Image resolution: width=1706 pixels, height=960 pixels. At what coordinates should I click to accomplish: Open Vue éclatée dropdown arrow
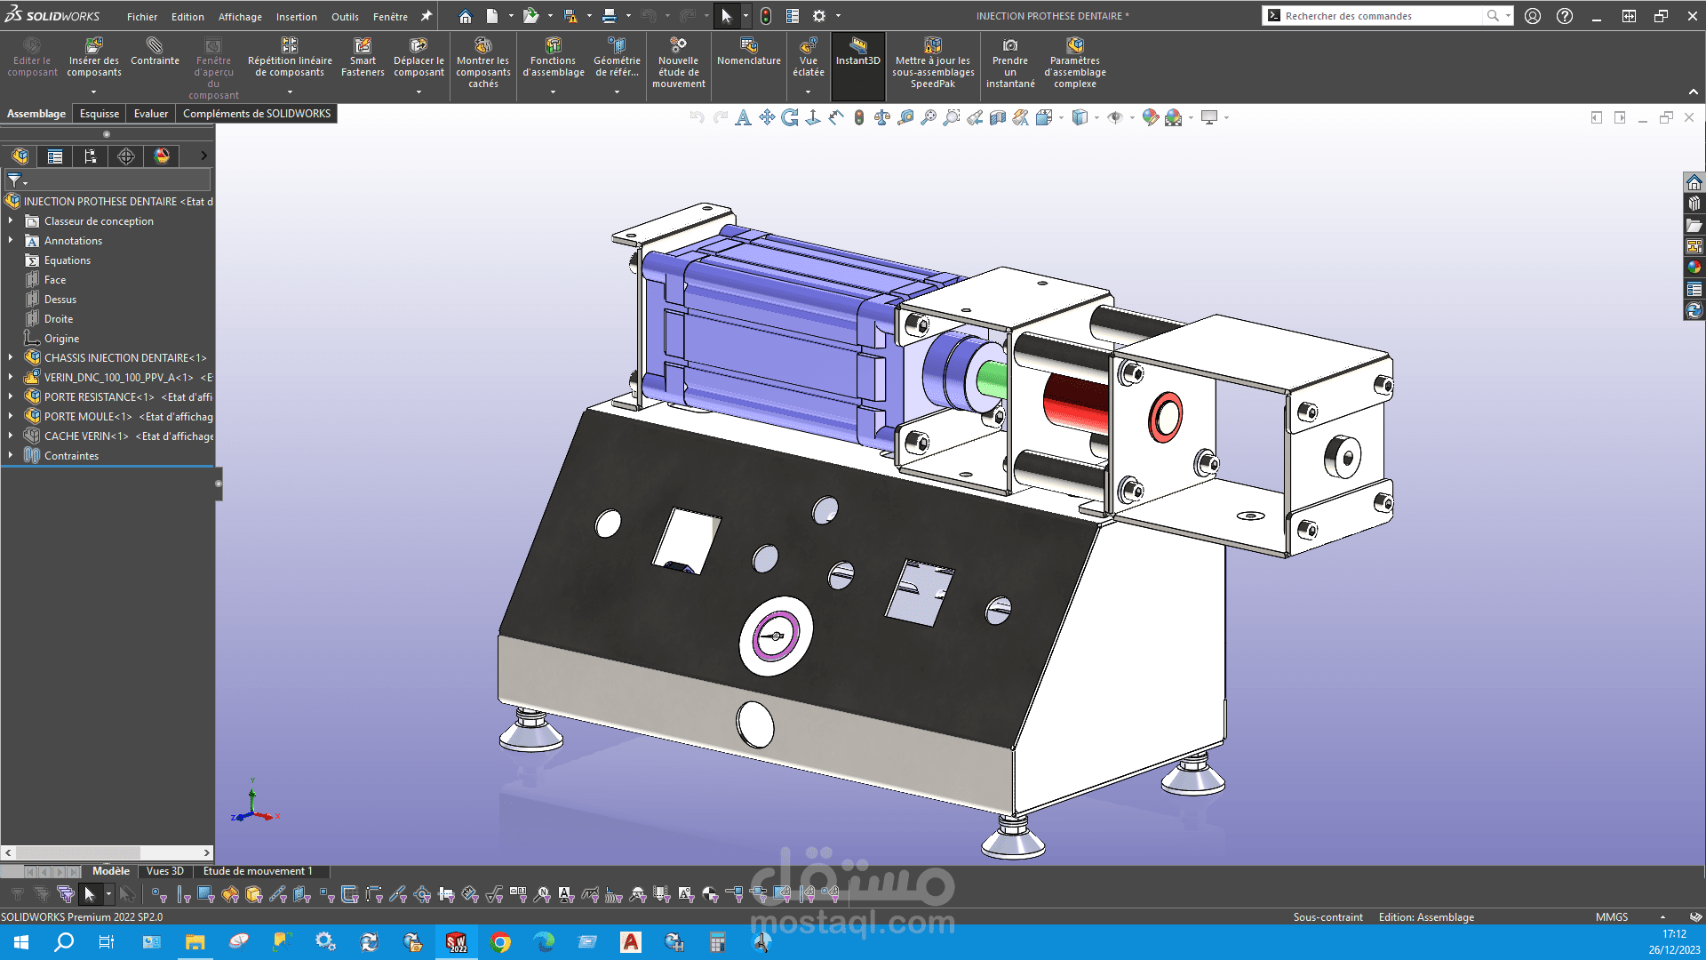click(808, 92)
